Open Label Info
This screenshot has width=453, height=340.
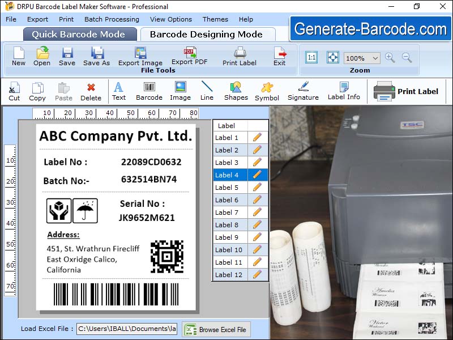344,91
